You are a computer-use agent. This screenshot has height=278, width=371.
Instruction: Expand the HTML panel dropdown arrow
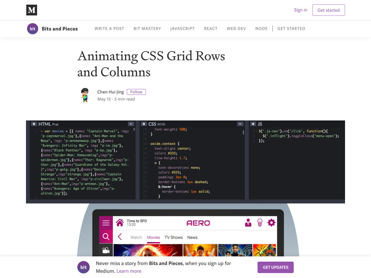pyautogui.click(x=131, y=124)
